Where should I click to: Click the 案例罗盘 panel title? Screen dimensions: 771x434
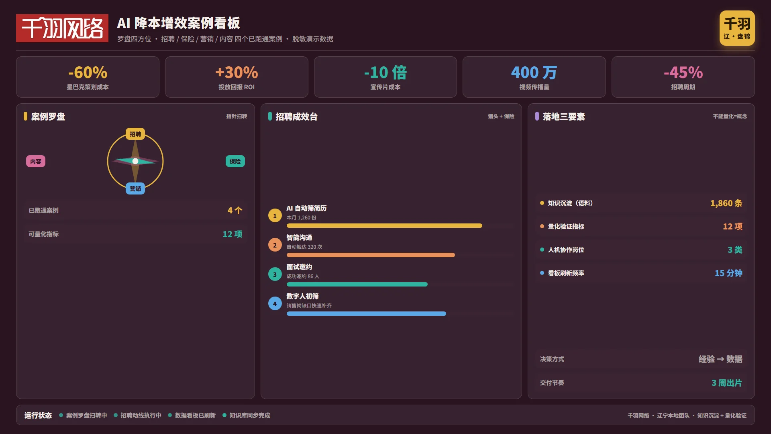(x=48, y=117)
